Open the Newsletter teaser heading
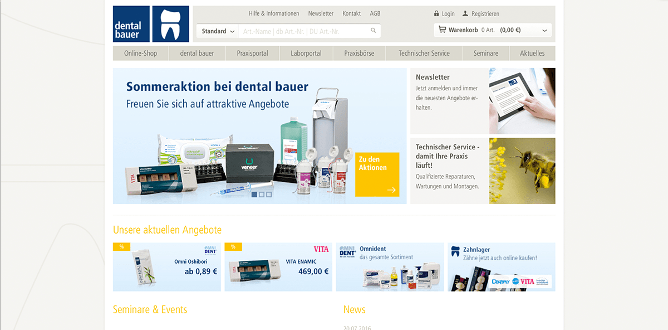The height and width of the screenshot is (330, 668). [433, 77]
